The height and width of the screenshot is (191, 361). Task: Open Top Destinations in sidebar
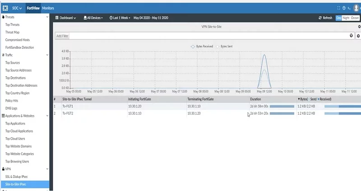15,78
